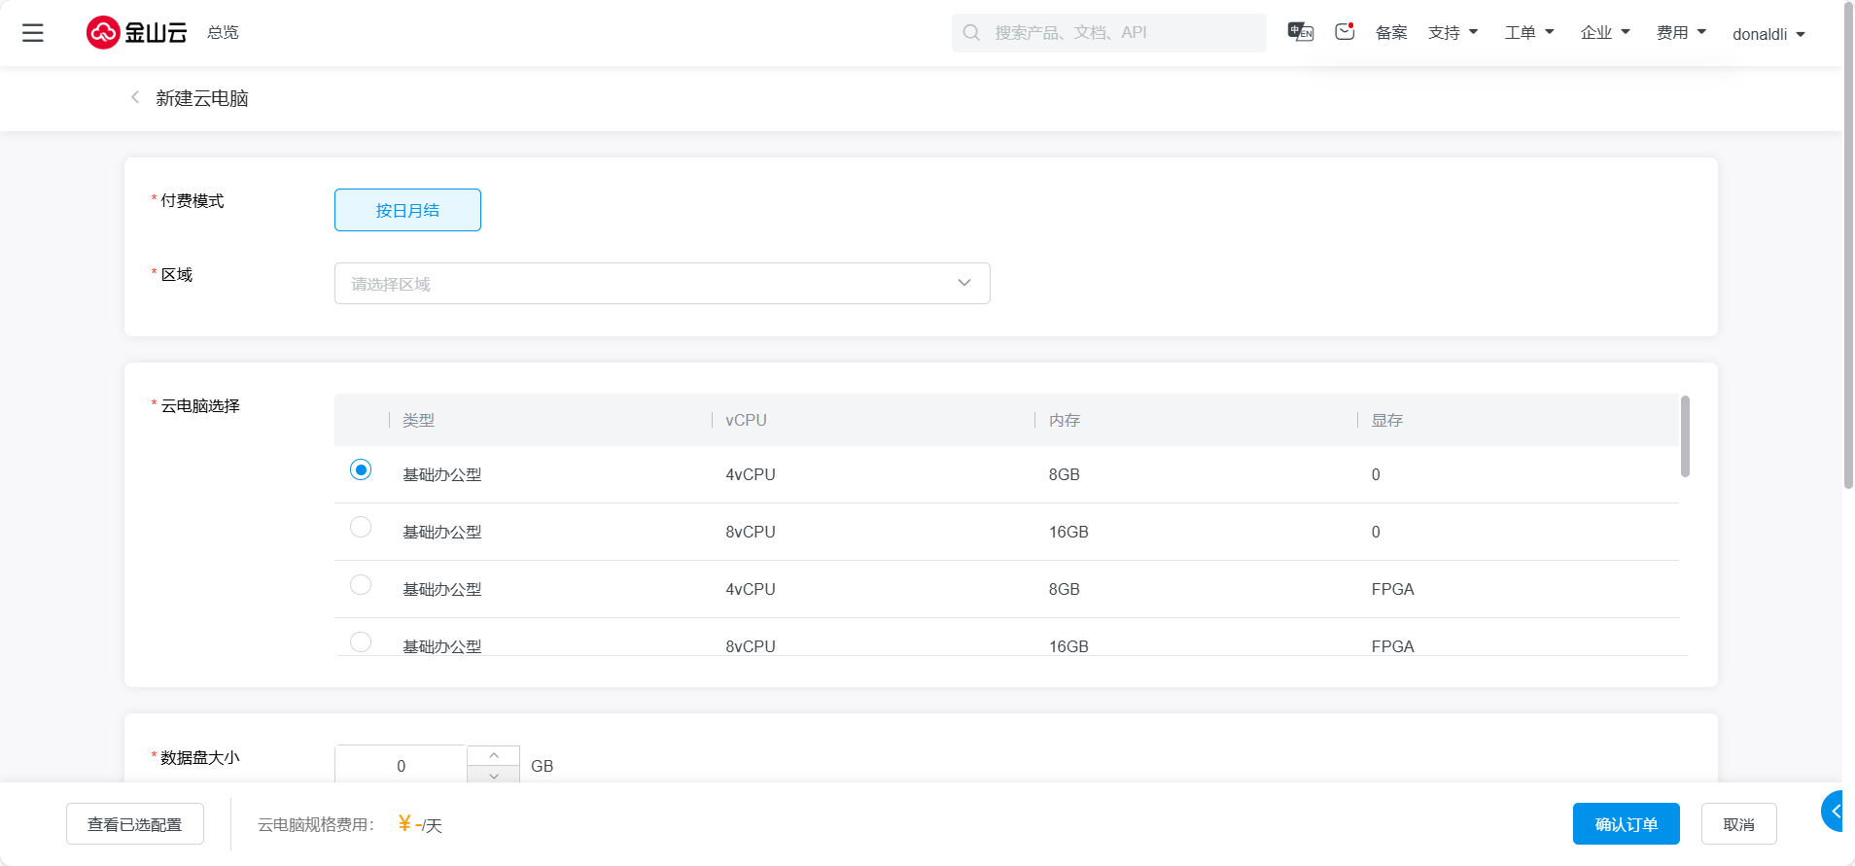Select the 4vCPU 8GB FPGA option
This screenshot has height=866, width=1855.
361,584
